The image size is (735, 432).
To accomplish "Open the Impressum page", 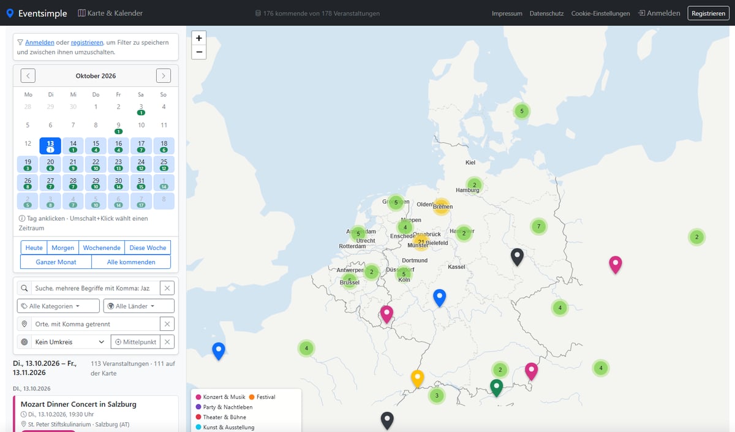I will point(507,13).
